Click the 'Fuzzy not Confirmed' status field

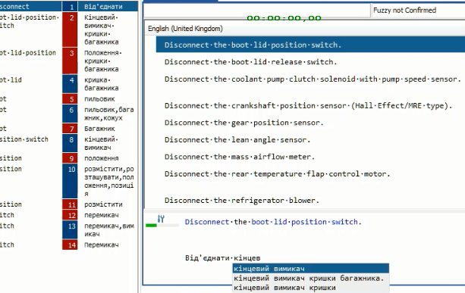[x=418, y=11]
